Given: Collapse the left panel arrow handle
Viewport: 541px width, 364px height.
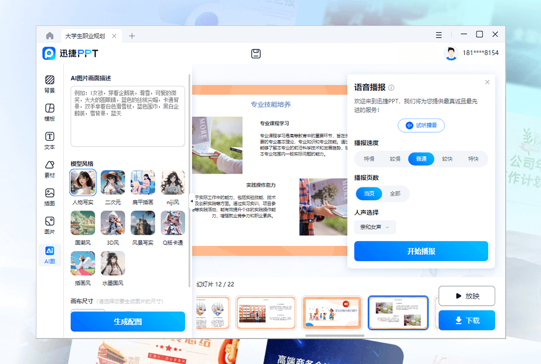Looking at the screenshot, I should 192,201.
